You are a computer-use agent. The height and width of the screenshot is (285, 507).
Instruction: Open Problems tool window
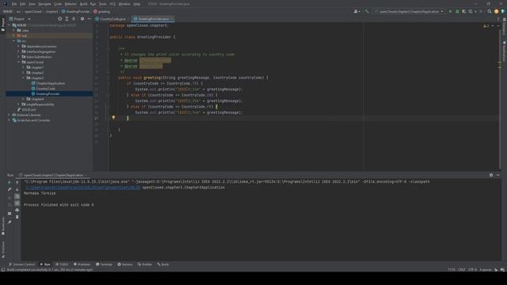click(x=82, y=264)
